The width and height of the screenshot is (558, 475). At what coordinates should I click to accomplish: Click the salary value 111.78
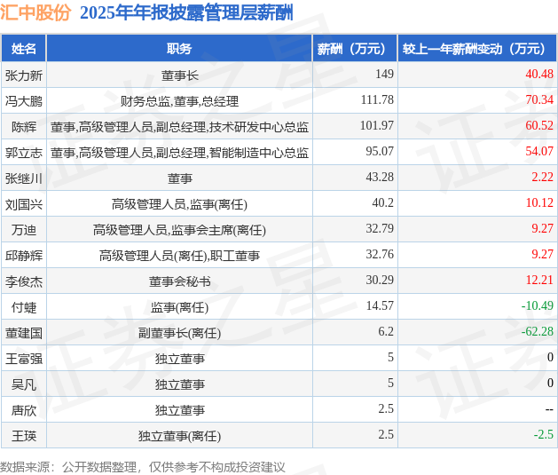point(377,99)
